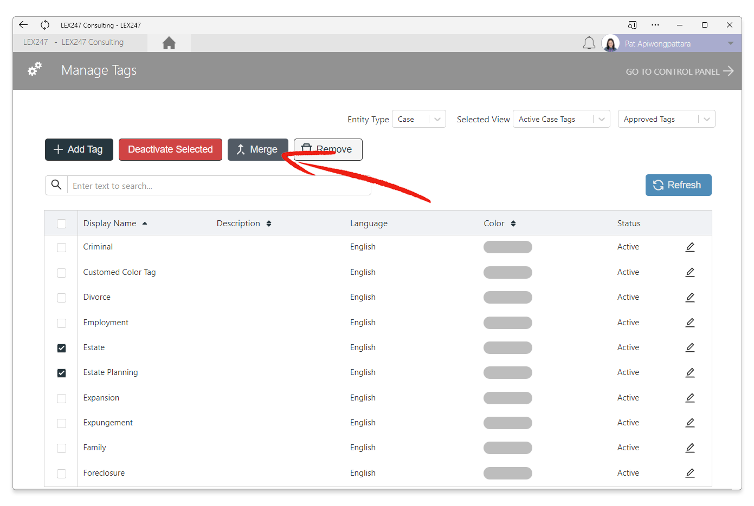Follow the Go To Control Panel link
Screen dimensions: 754x506
(x=679, y=71)
